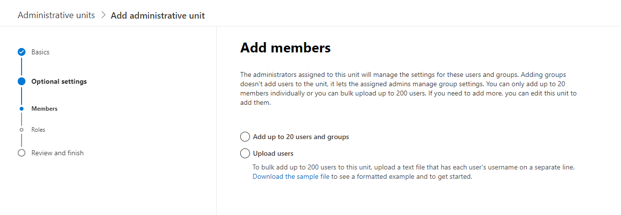This screenshot has width=621, height=215.
Task: Click the Basics completed checkmark icon
Action: tap(22, 52)
